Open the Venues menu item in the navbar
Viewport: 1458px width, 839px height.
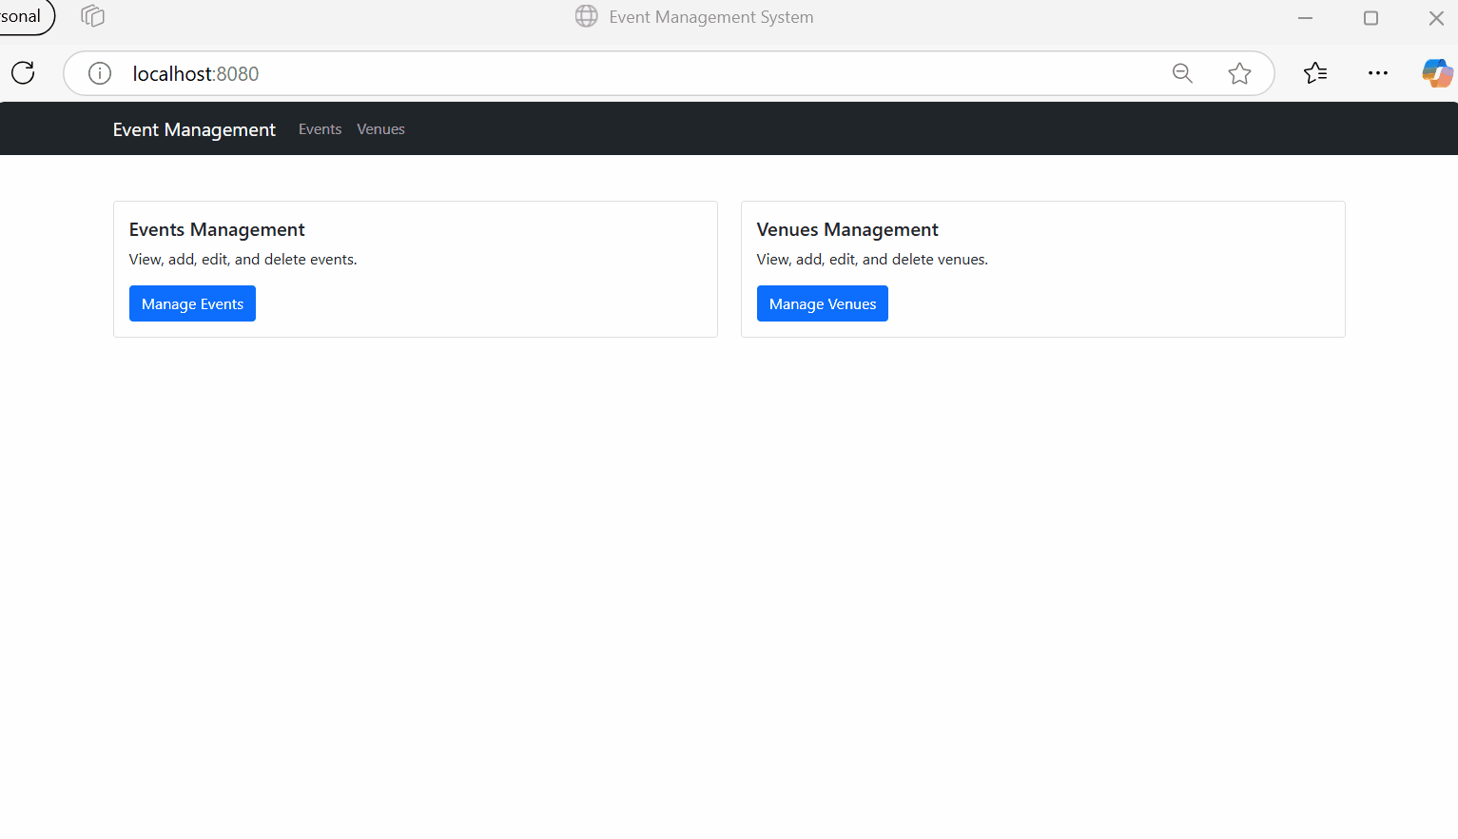click(380, 128)
